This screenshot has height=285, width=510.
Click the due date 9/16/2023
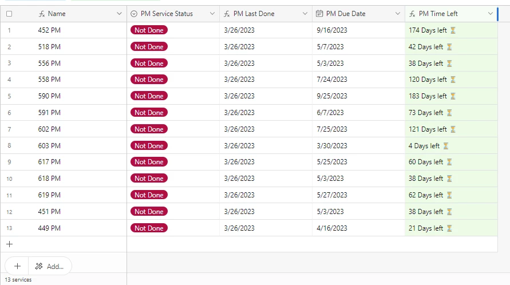click(x=332, y=30)
